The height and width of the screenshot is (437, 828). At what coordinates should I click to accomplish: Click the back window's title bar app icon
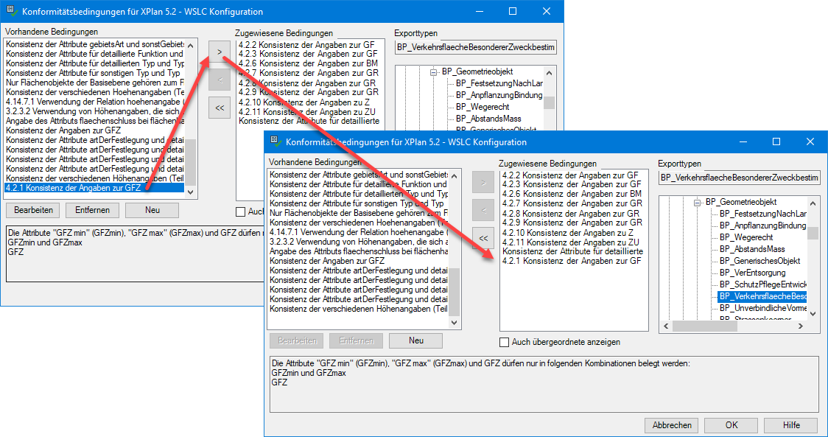pyautogui.click(x=12, y=12)
